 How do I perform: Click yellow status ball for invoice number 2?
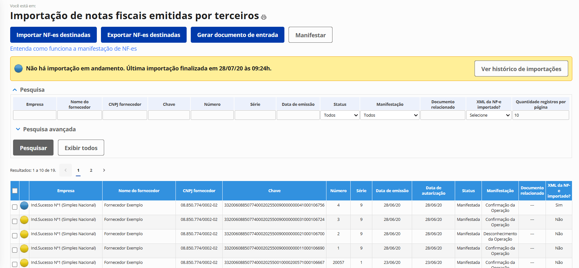(24, 234)
